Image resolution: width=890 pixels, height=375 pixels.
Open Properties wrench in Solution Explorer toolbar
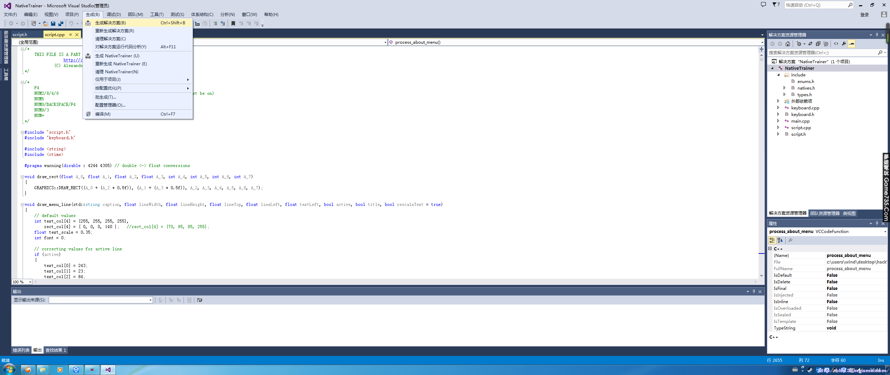(x=844, y=44)
